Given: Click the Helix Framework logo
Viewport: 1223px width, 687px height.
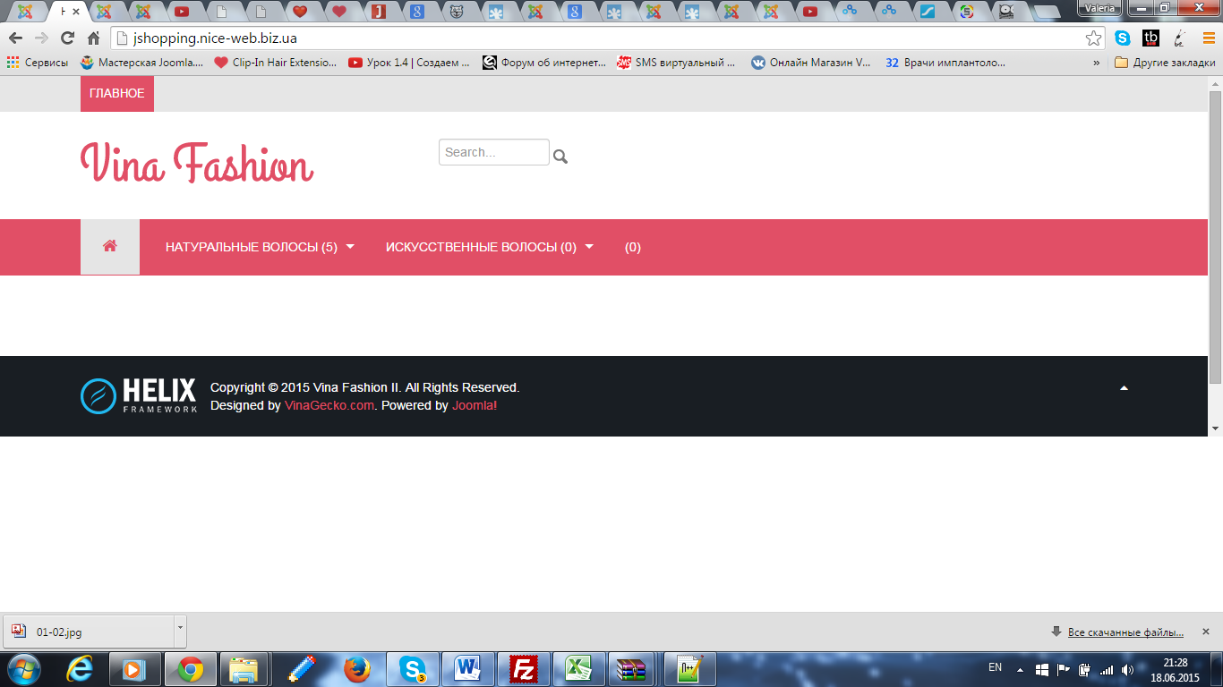Looking at the screenshot, I should tap(139, 396).
